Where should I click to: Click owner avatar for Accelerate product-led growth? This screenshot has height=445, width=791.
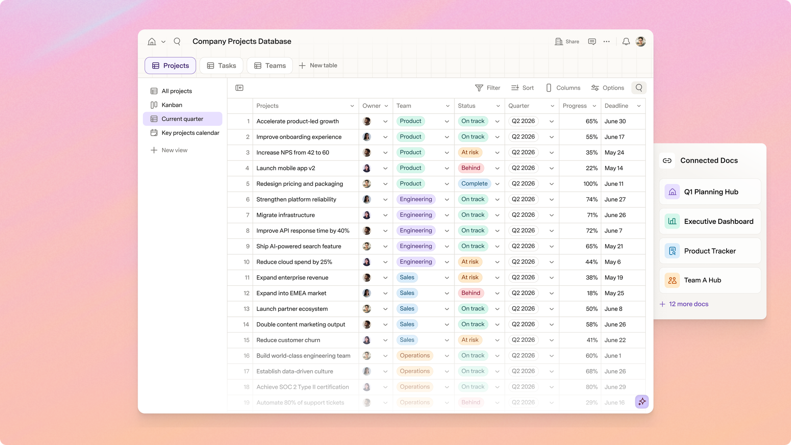367,121
